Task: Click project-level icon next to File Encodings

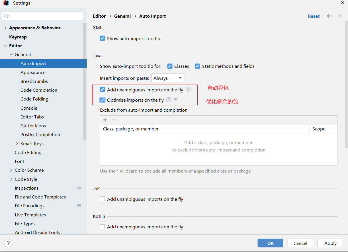Action: pos(79,206)
